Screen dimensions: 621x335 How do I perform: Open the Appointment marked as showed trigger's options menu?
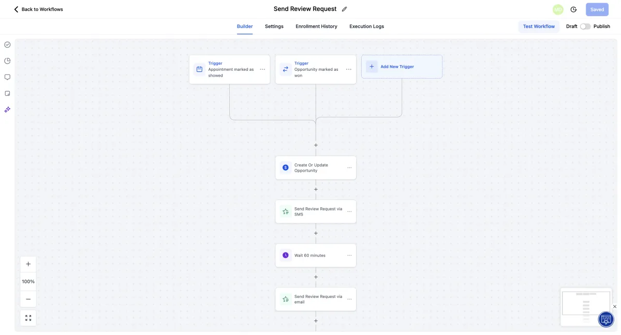point(262,69)
